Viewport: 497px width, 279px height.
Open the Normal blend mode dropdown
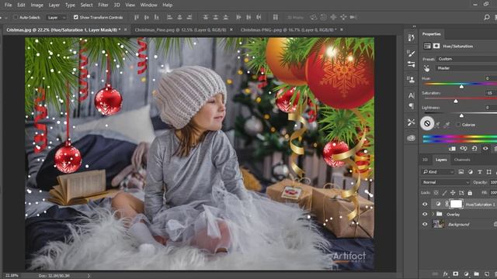446,183
